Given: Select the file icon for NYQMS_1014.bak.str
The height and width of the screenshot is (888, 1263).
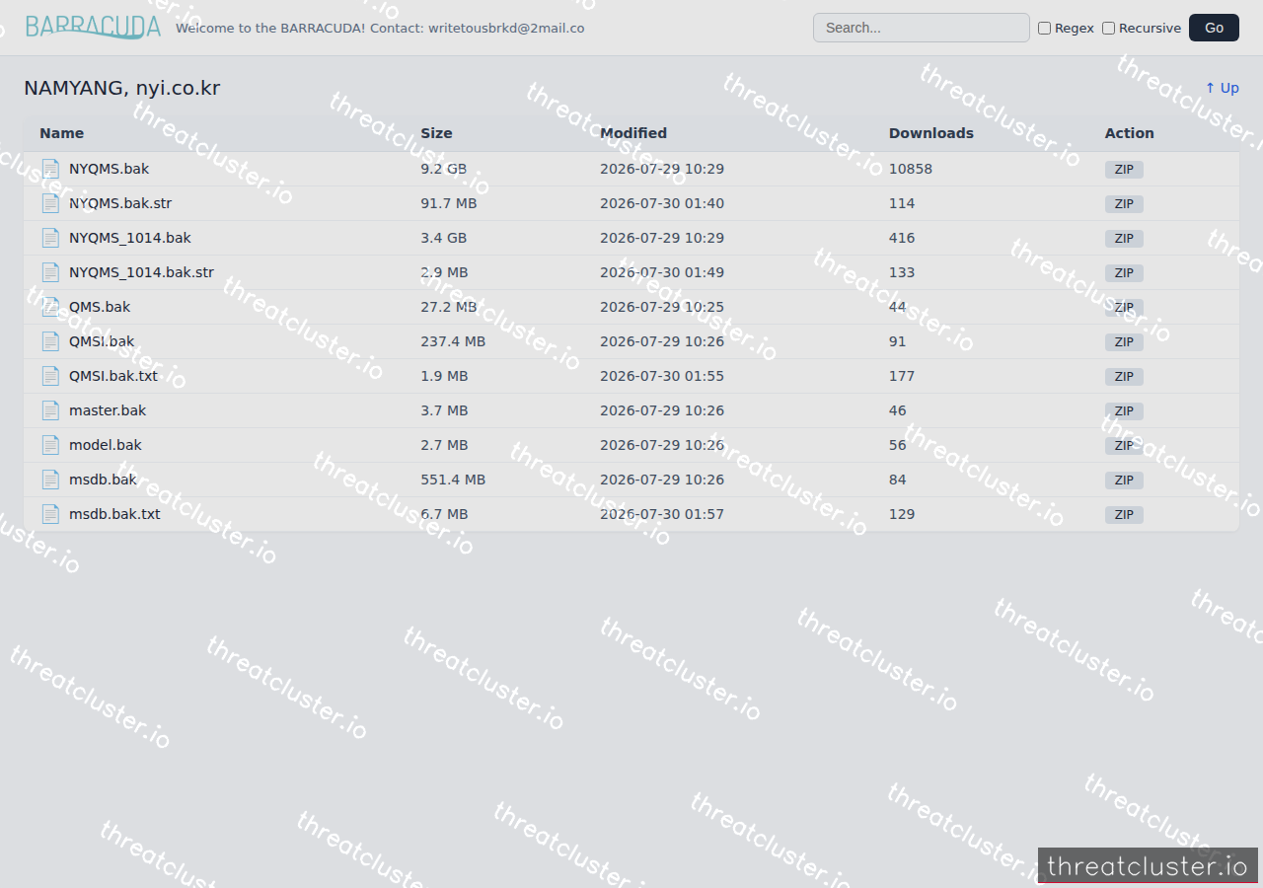Looking at the screenshot, I should pyautogui.click(x=50, y=272).
